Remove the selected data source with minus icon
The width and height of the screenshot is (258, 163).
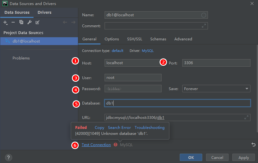(13, 22)
